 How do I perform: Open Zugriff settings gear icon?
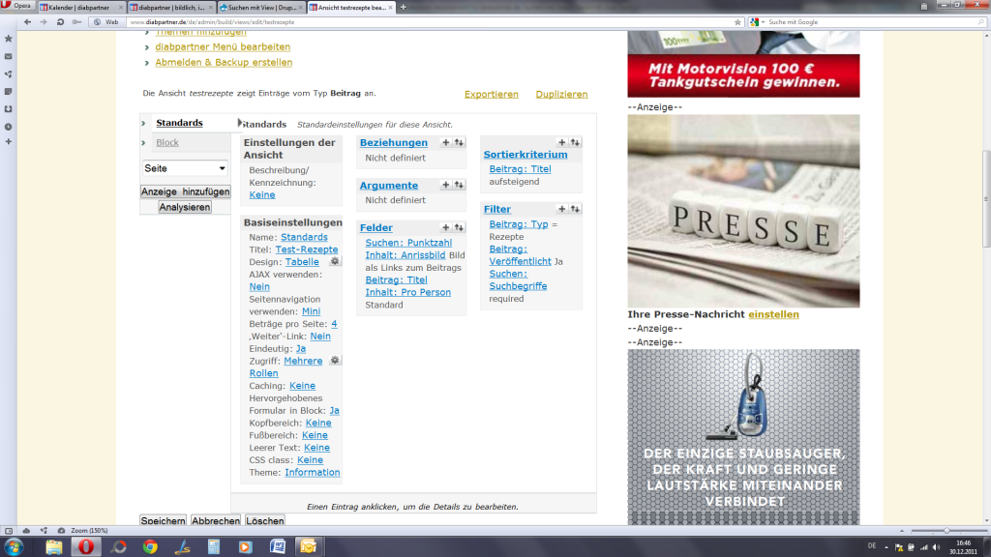pos(335,360)
